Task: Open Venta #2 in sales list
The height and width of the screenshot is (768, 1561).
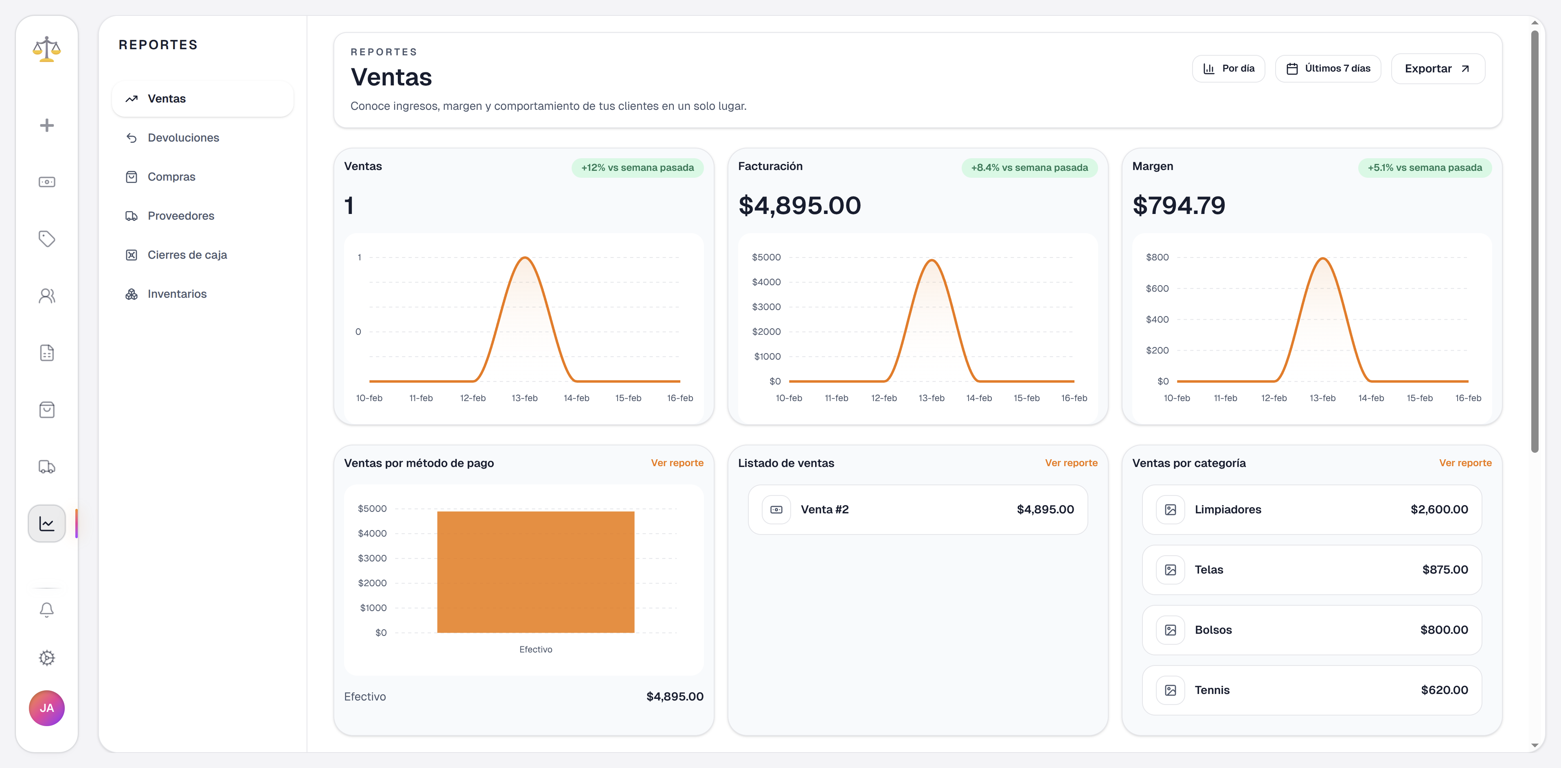Action: tap(917, 510)
